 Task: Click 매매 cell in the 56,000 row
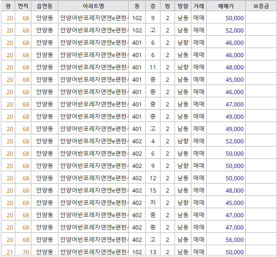[x=199, y=240]
